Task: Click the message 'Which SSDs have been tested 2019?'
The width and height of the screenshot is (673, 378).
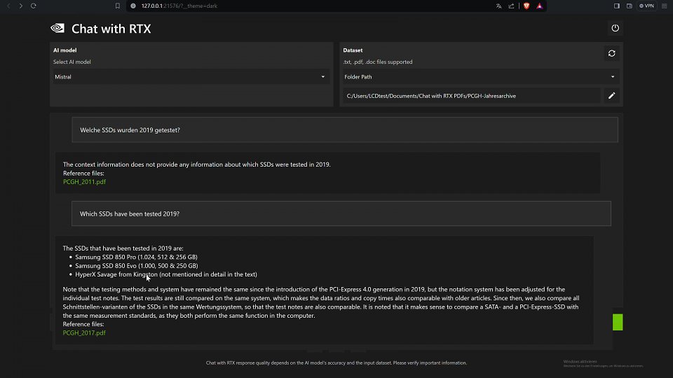Action: click(x=341, y=213)
